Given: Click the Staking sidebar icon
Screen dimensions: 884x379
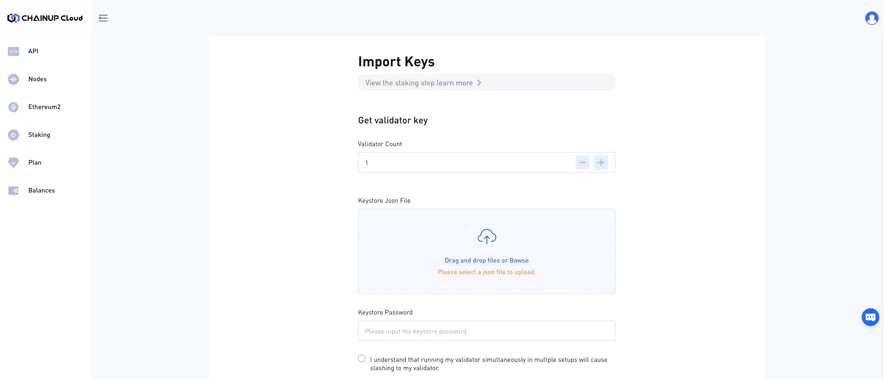Looking at the screenshot, I should [x=13, y=135].
